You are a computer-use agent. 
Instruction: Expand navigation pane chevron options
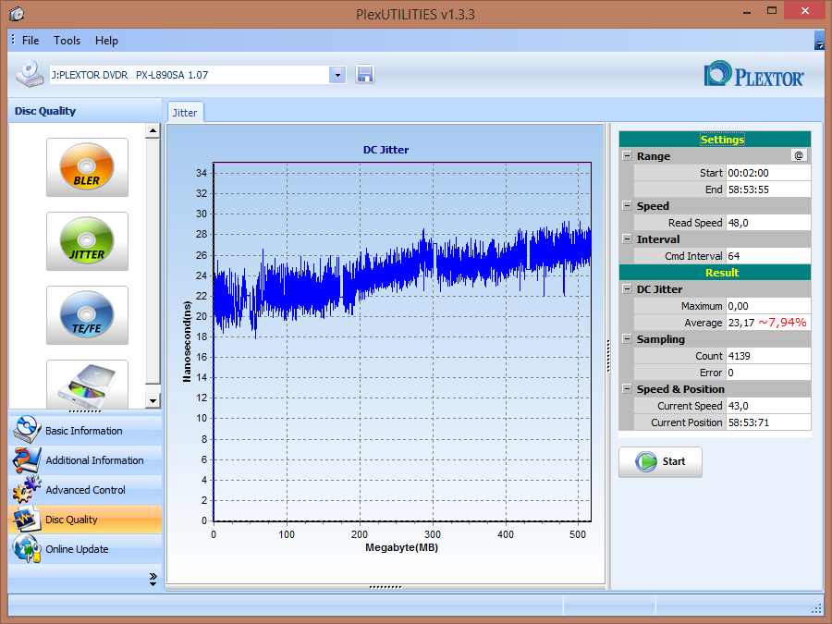coord(153,580)
